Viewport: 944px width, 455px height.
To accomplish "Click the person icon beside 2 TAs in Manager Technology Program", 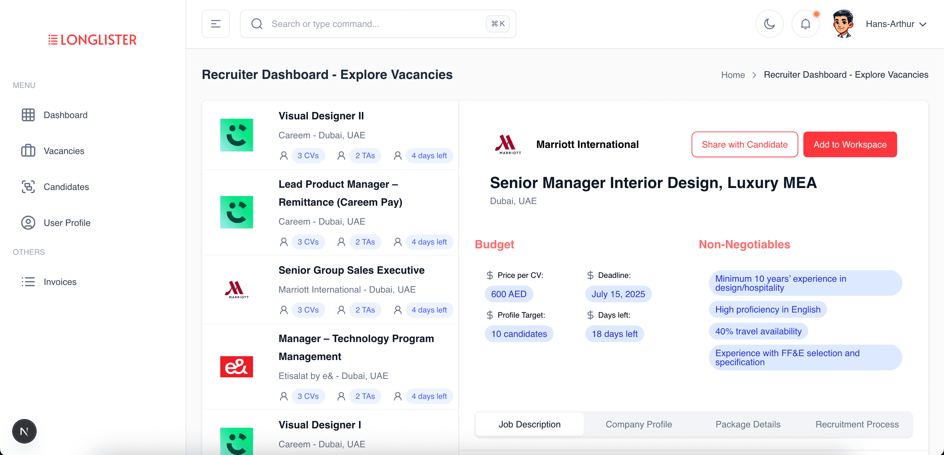I will click(341, 396).
